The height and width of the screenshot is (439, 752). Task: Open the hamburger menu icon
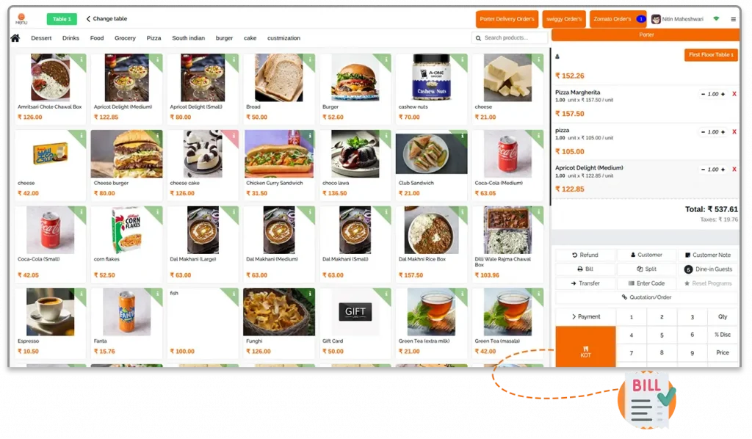(x=733, y=19)
